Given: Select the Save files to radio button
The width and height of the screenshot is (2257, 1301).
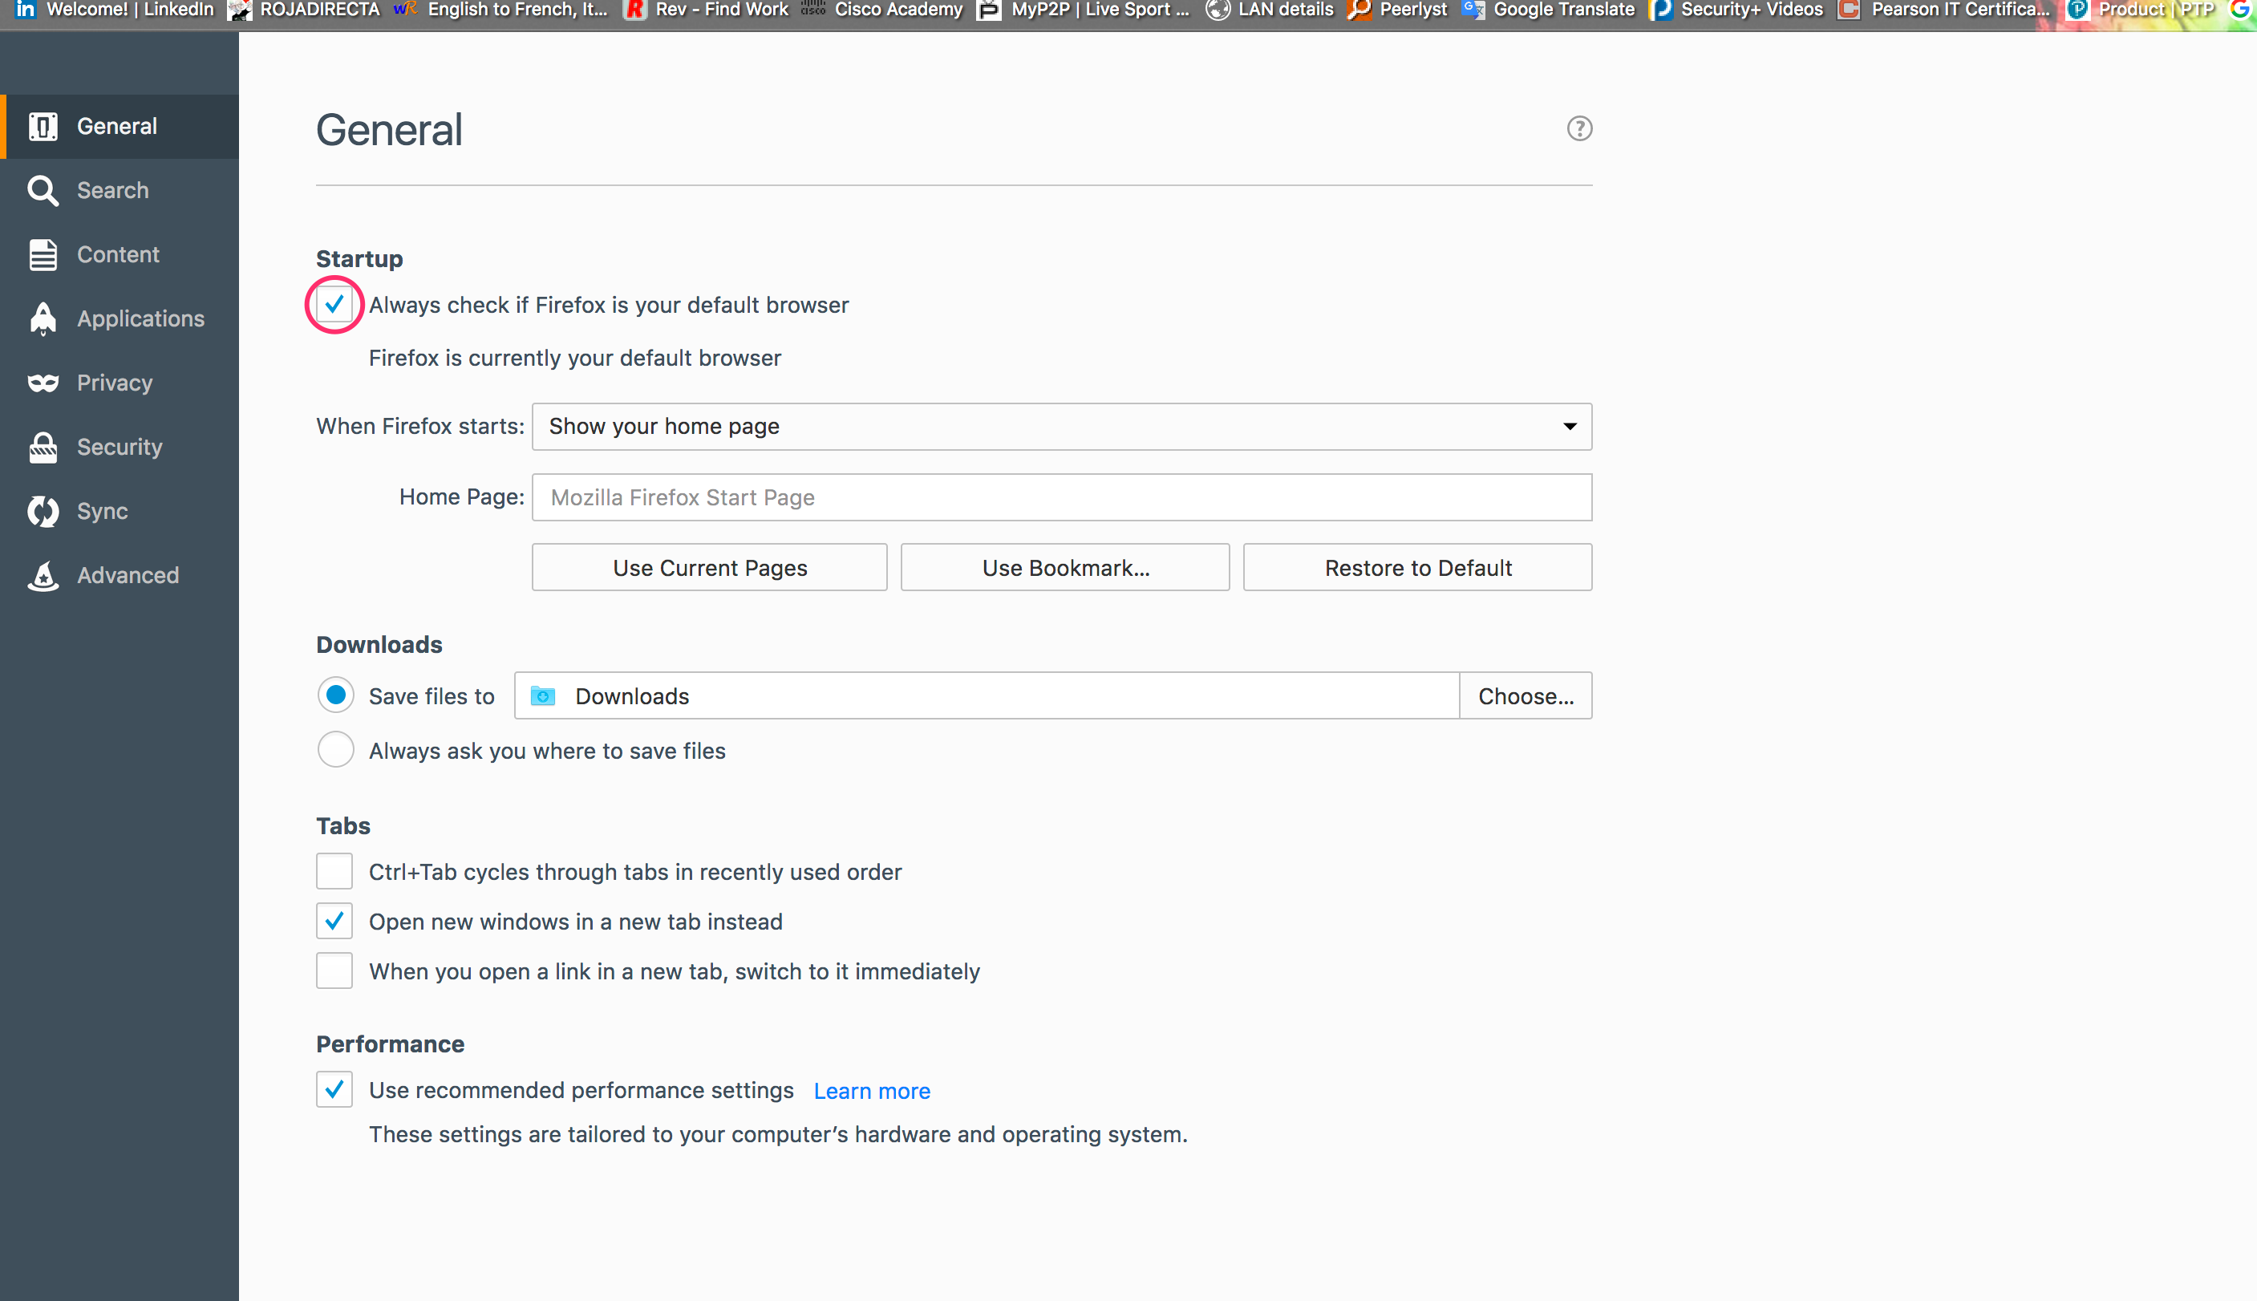Looking at the screenshot, I should point(336,695).
